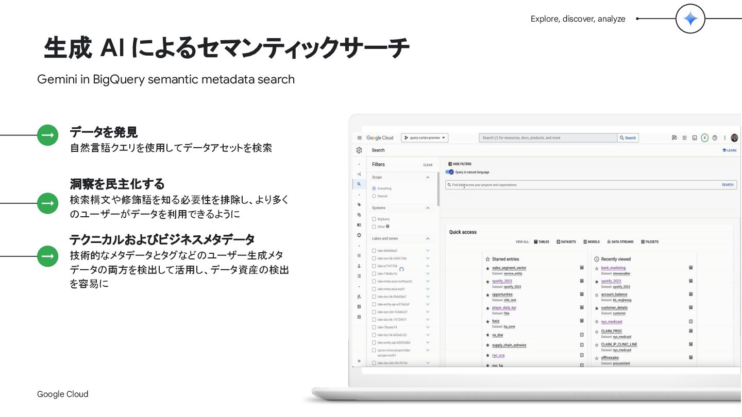
Task: Click the top resources search field
Action: pos(548,138)
